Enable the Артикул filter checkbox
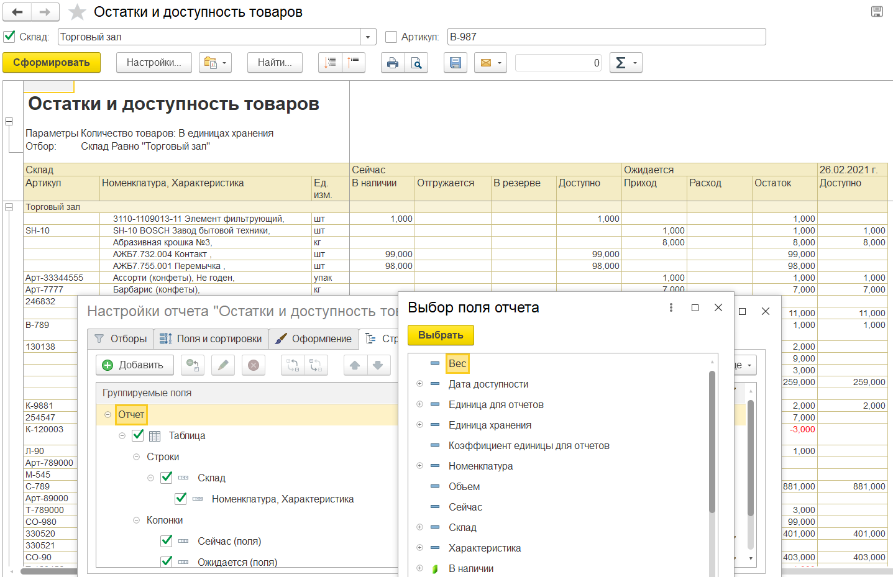The width and height of the screenshot is (893, 577). click(392, 37)
